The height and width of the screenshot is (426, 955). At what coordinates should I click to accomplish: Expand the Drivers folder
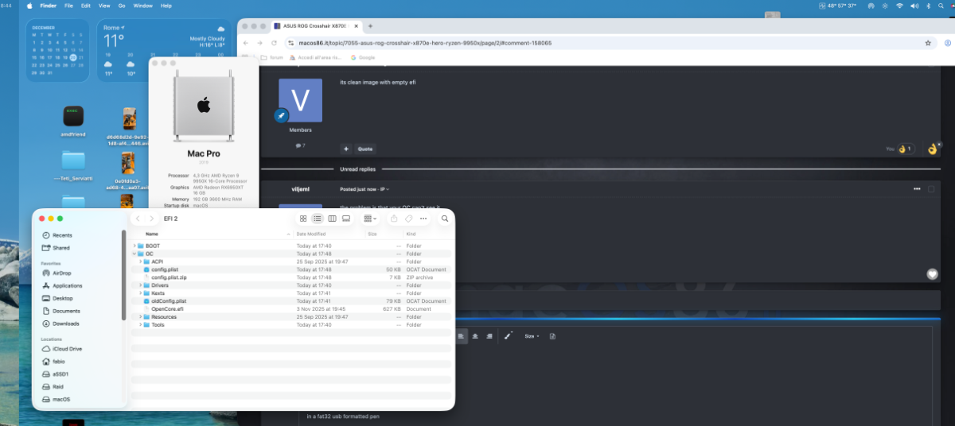[140, 285]
